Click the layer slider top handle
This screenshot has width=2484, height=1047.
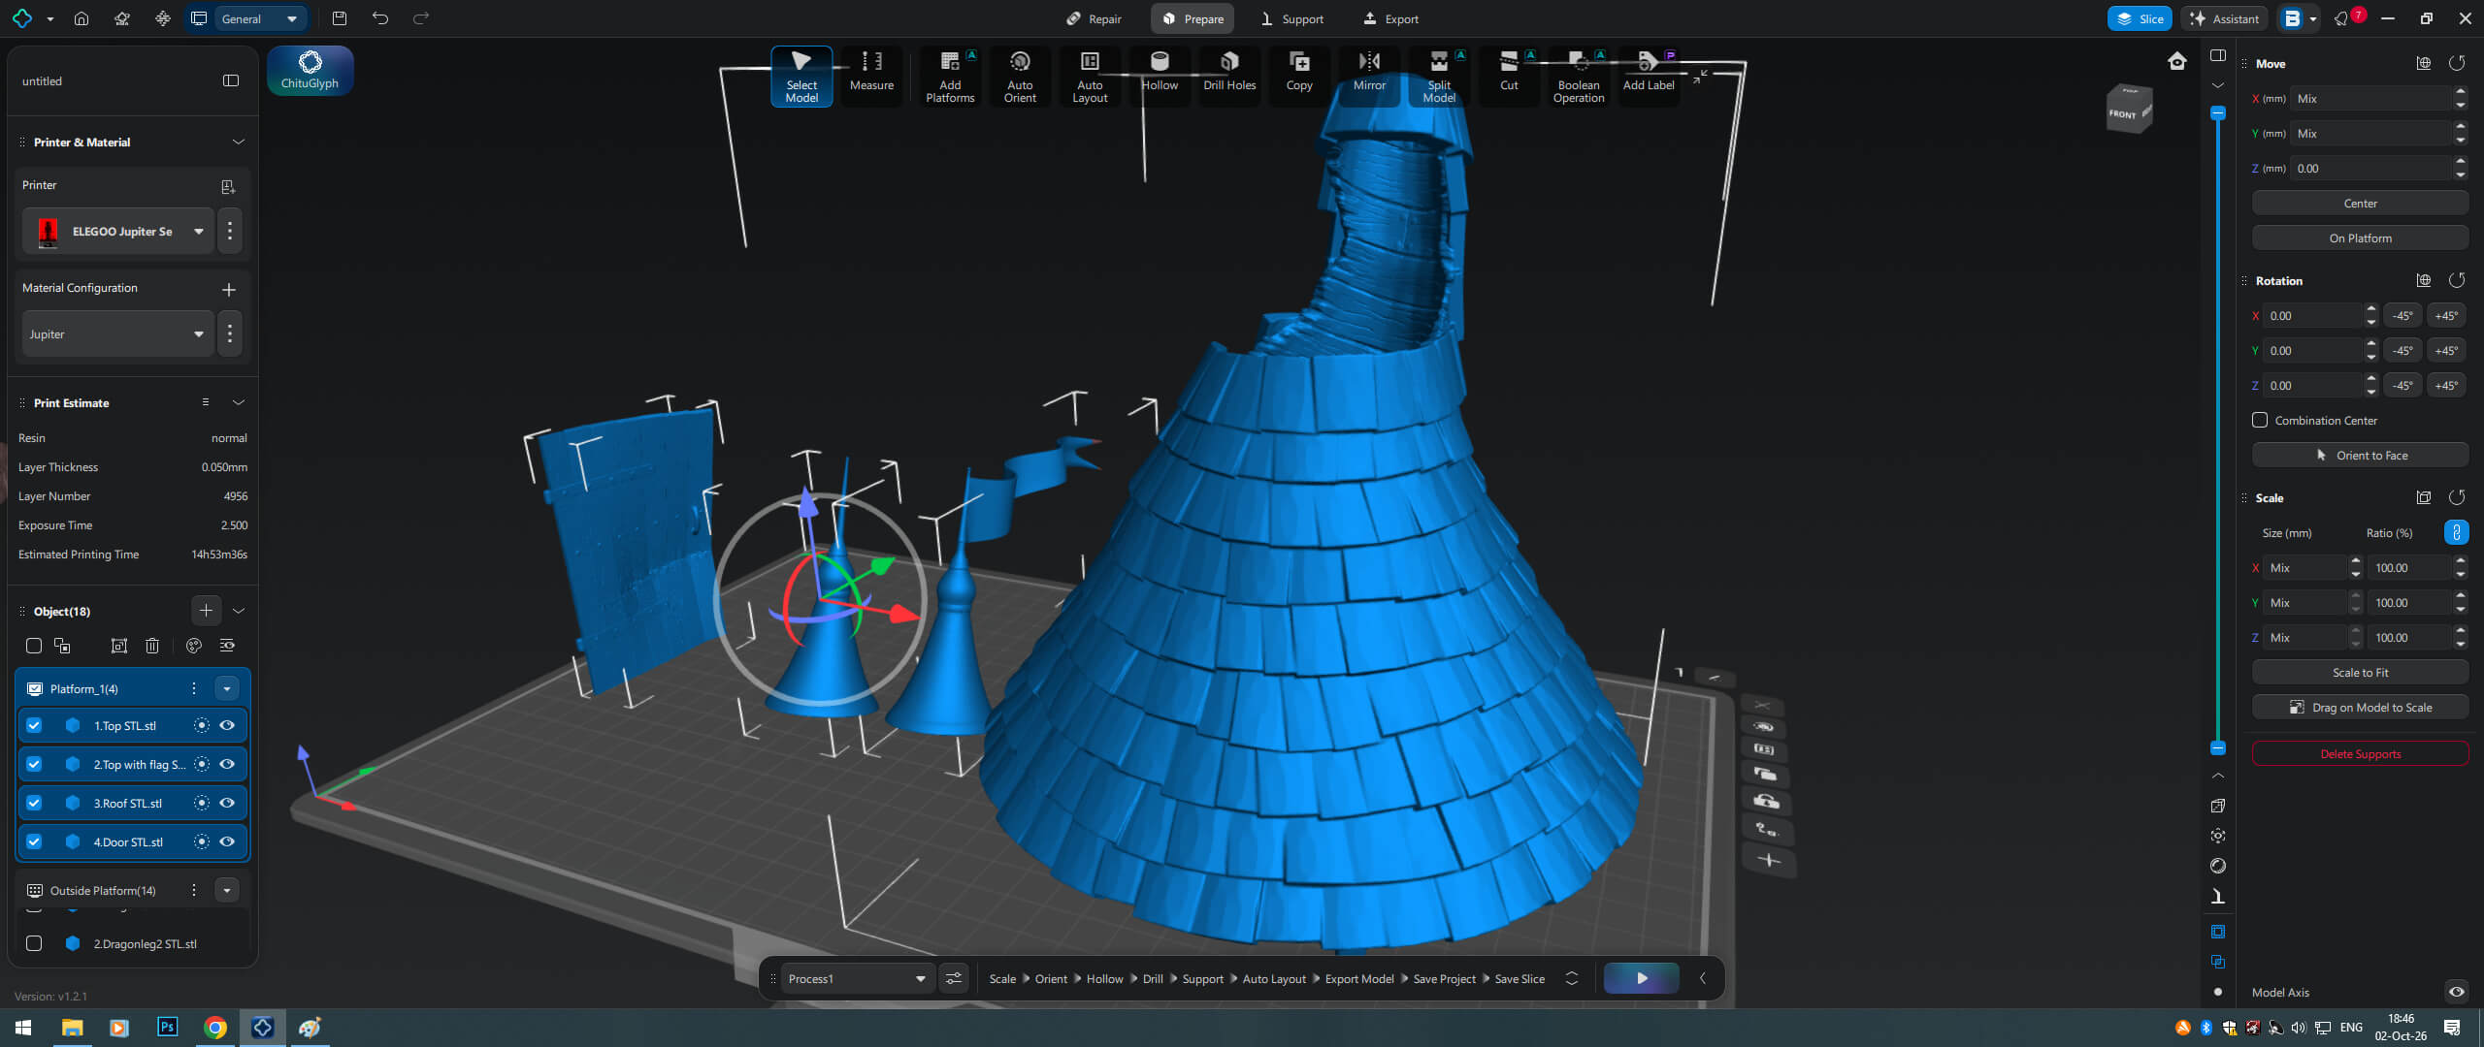click(2218, 113)
